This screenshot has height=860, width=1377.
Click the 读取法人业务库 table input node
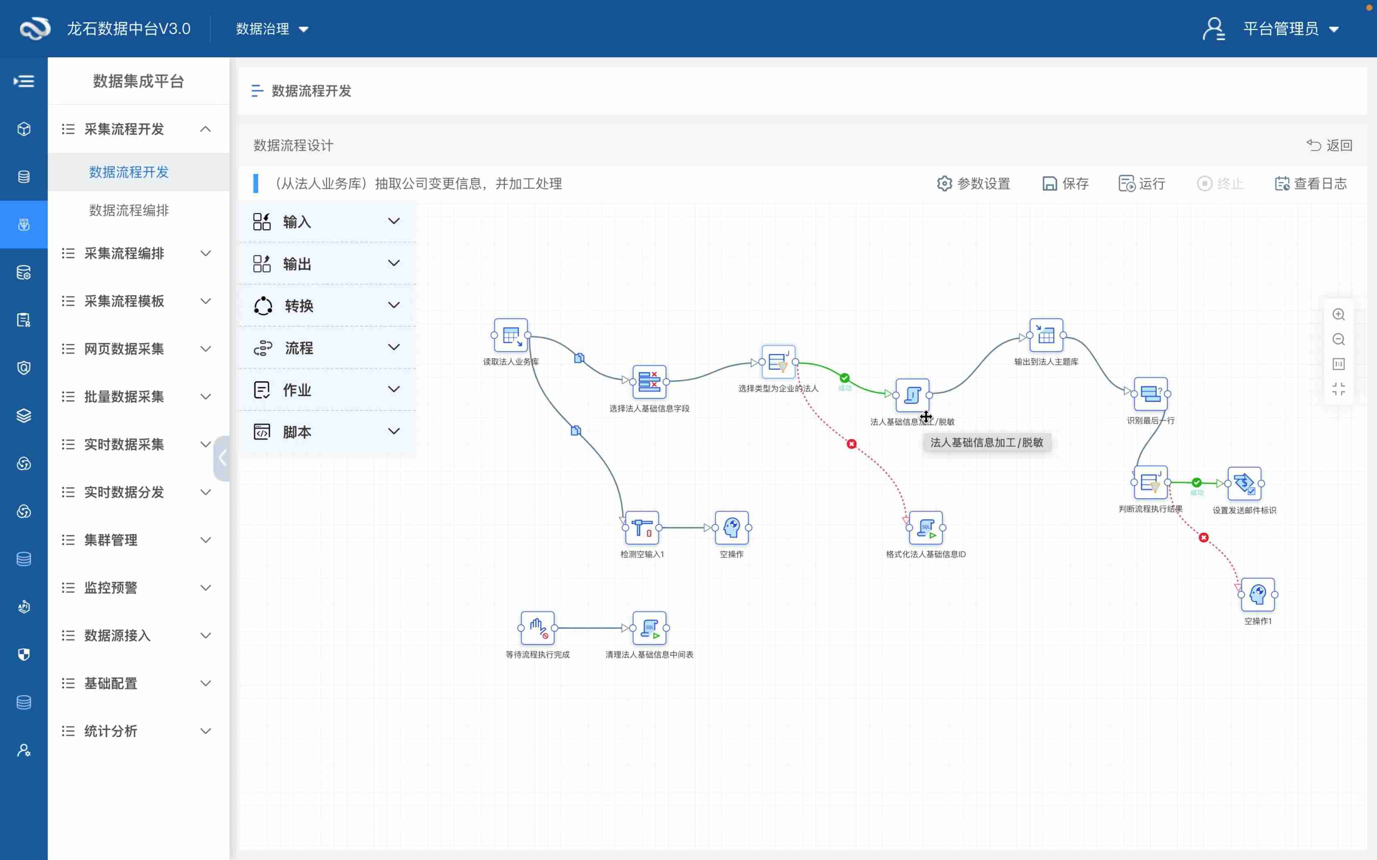point(510,335)
